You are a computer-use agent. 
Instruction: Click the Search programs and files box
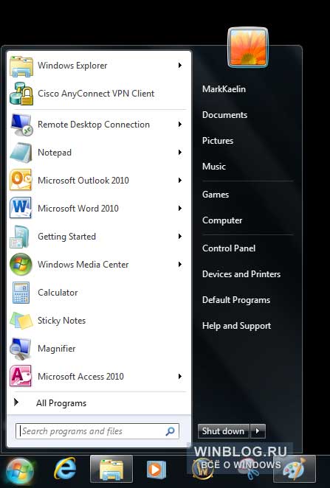(97, 431)
